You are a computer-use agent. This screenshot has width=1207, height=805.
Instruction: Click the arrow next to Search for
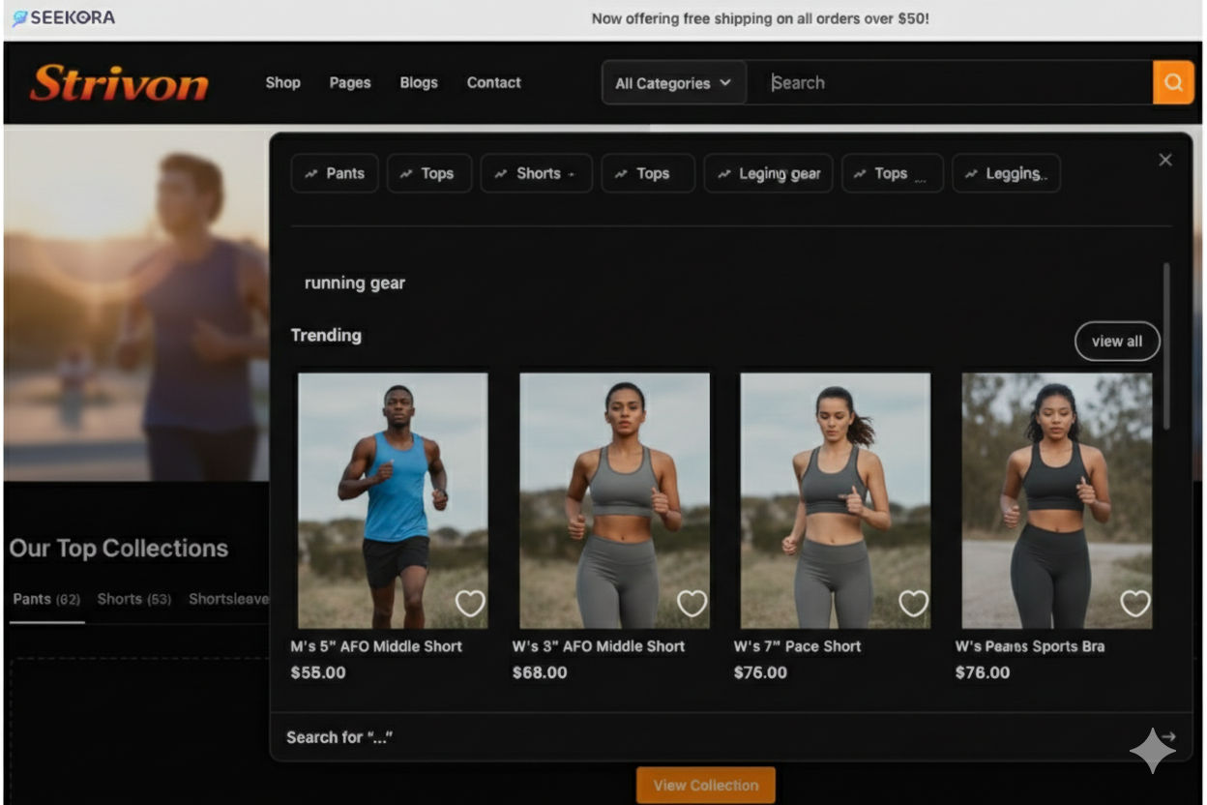[x=1168, y=737]
